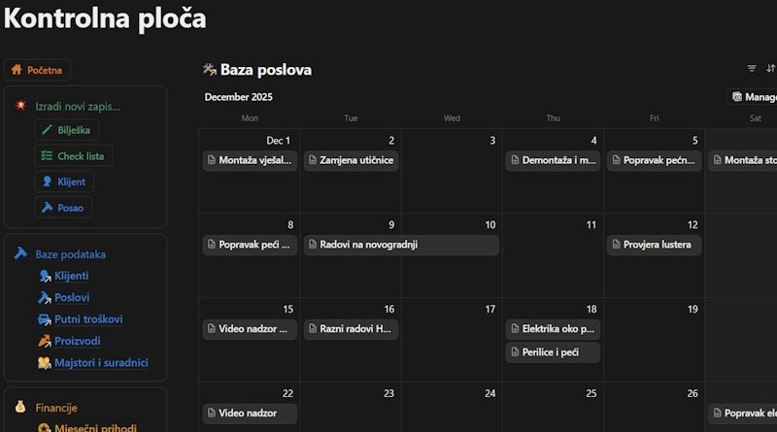The image size is (777, 432).
Task: Click the filter icon above the calendar
Action: click(751, 69)
